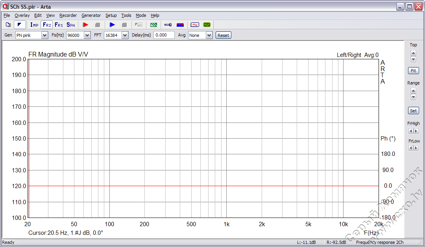Click the Top down arrow
Viewport: 425px width, 247px height.
point(413,59)
